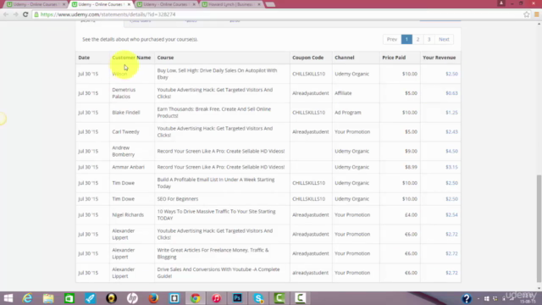The image size is (542, 305).
Task: Click Build A Profitable Email List course
Action: [216, 183]
